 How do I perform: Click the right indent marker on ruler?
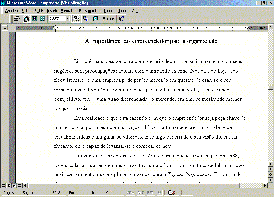[x=249, y=29]
